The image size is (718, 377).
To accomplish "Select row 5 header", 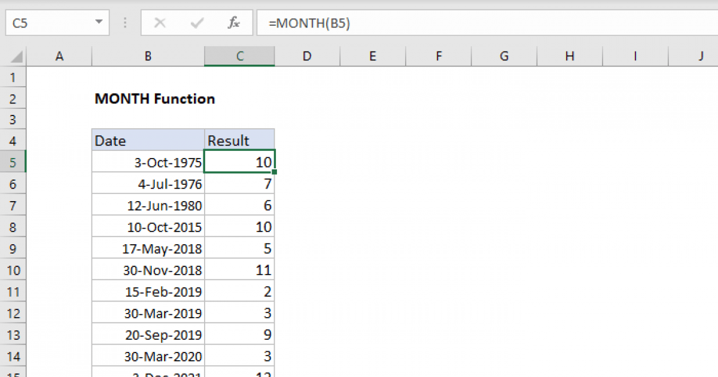I will tap(13, 162).
